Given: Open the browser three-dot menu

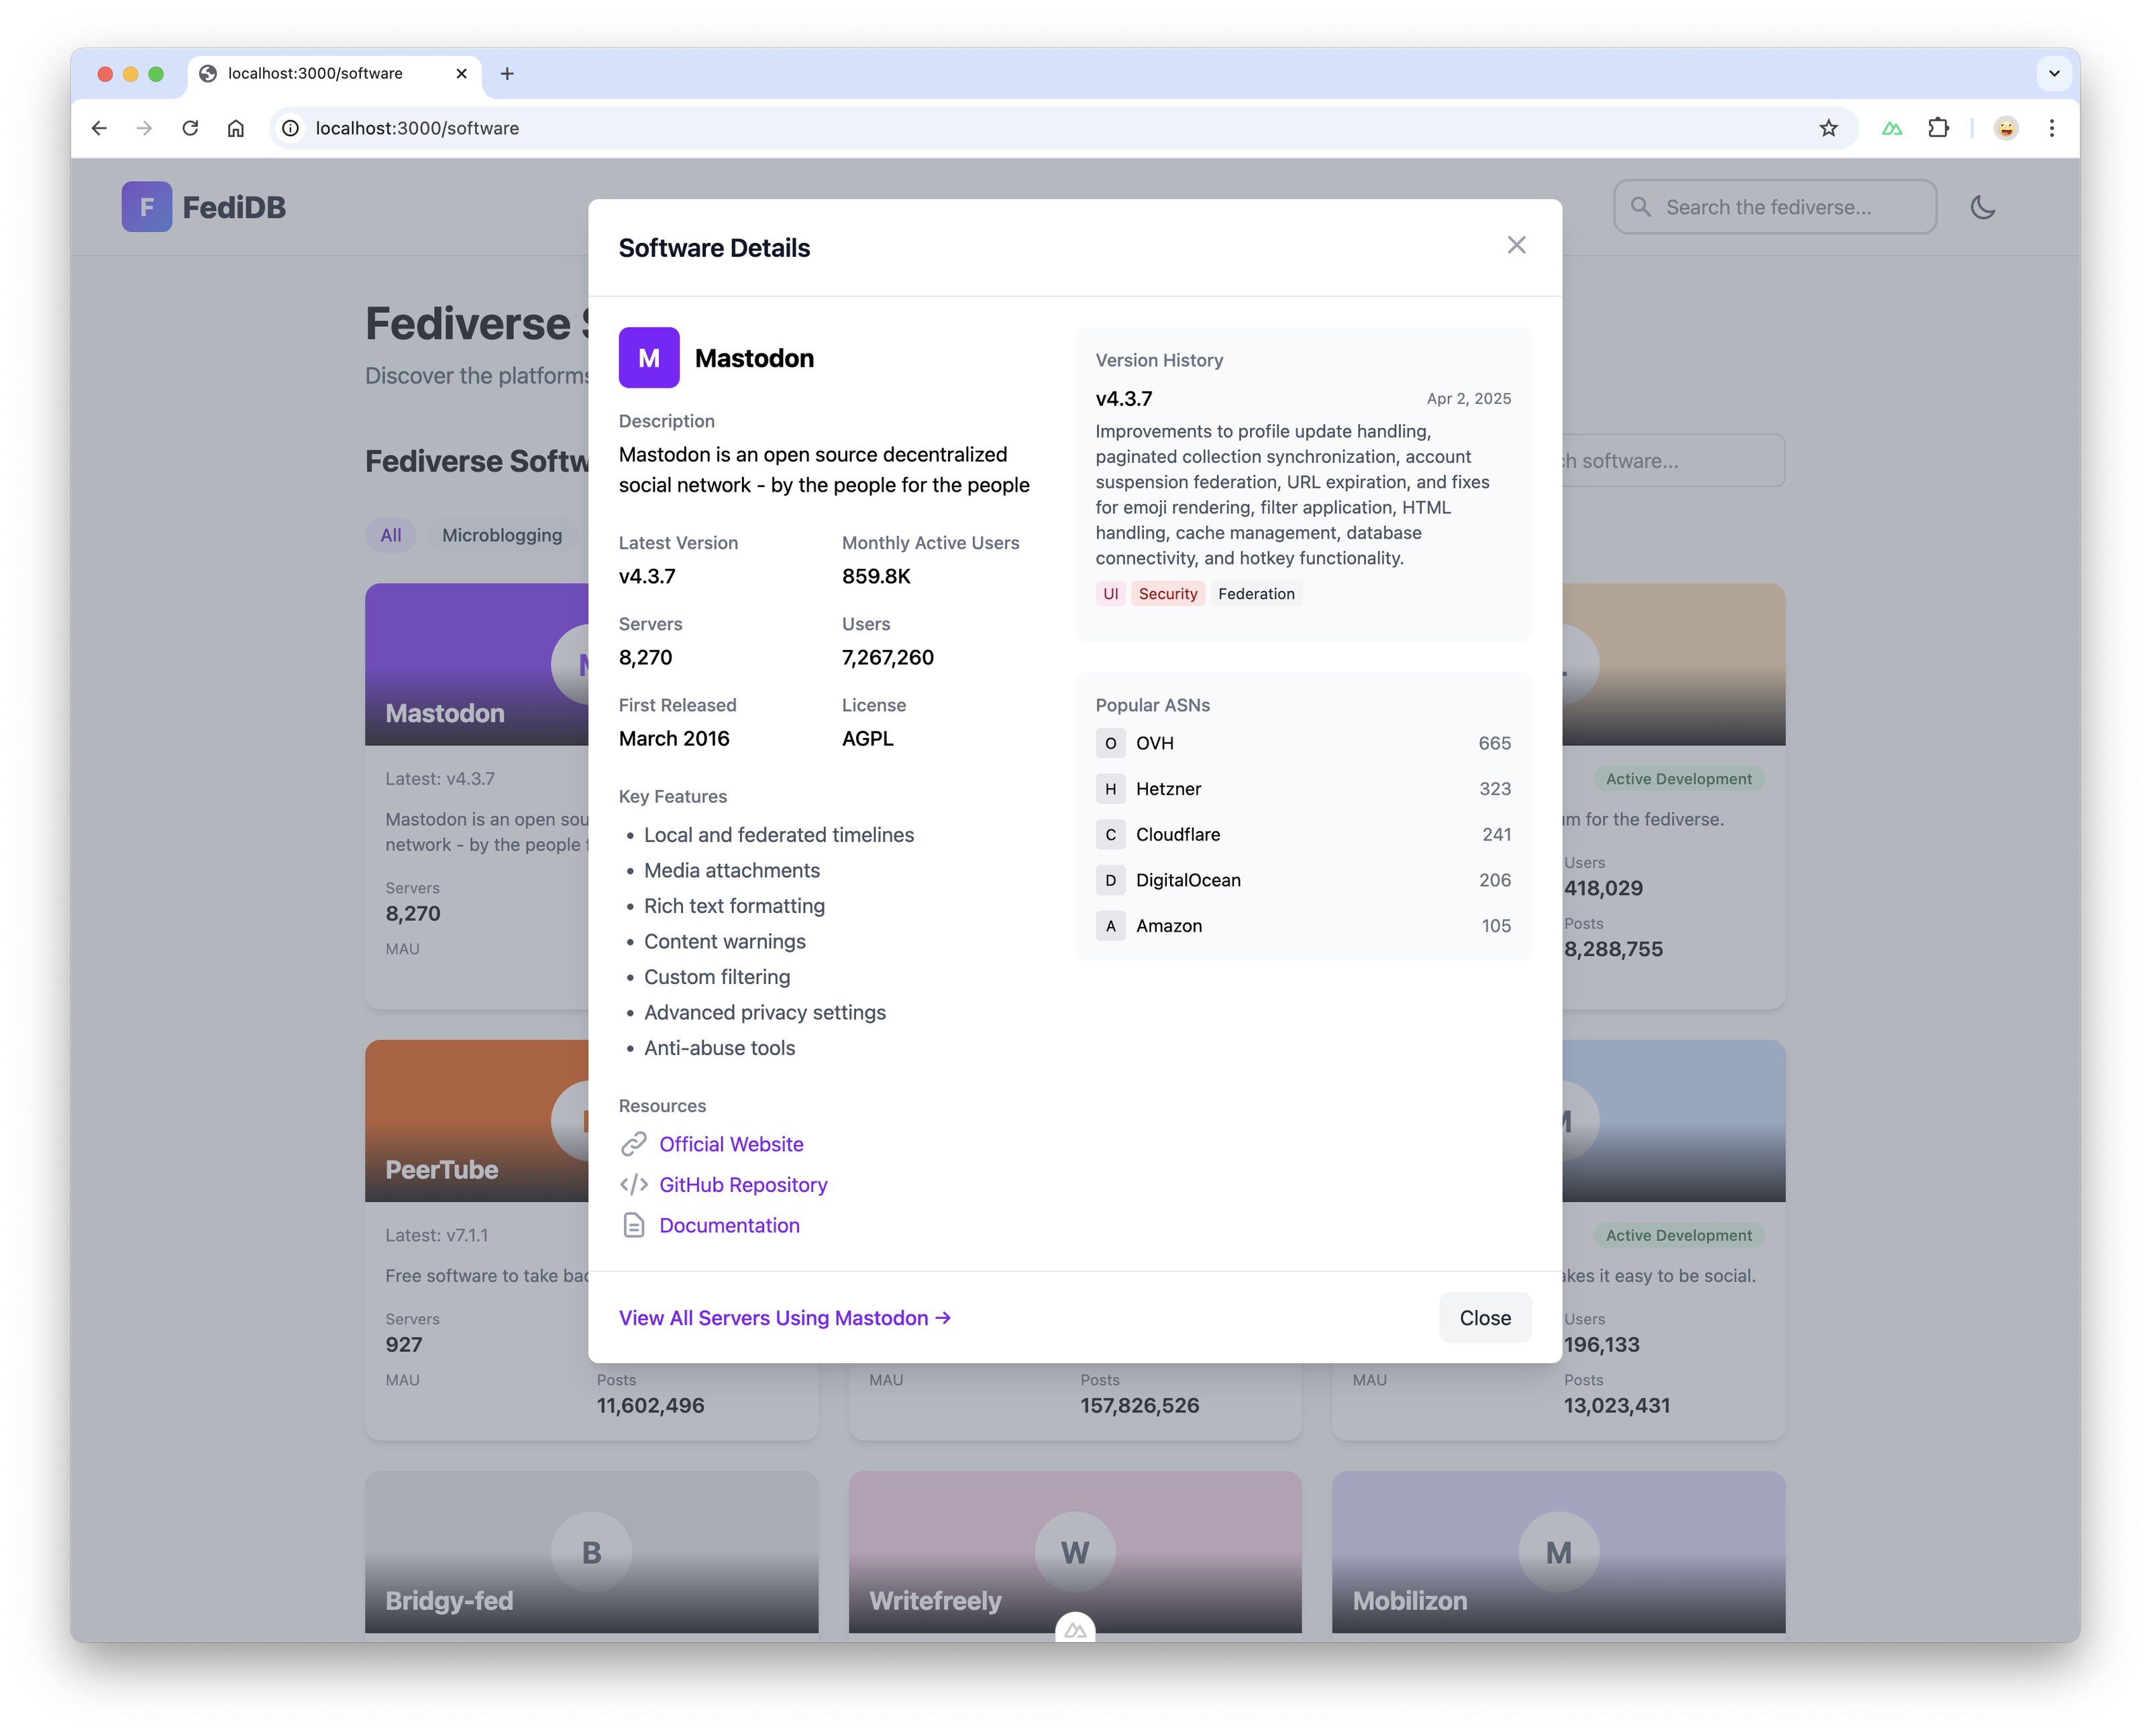Looking at the screenshot, I should (2051, 128).
